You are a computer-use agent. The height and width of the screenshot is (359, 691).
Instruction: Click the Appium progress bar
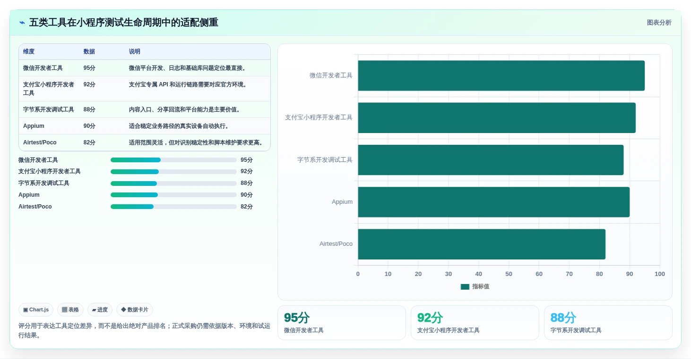173,195
